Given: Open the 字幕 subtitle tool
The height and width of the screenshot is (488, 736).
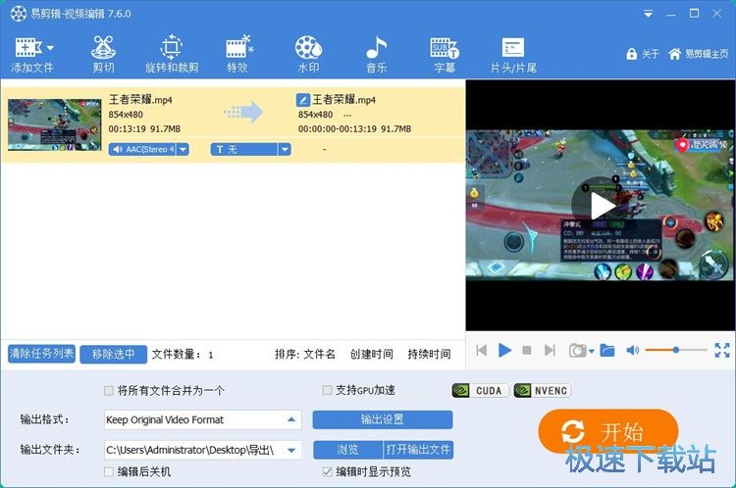Looking at the screenshot, I should 445,55.
